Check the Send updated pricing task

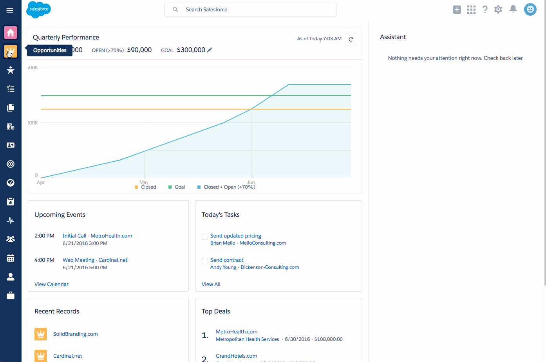tap(205, 237)
